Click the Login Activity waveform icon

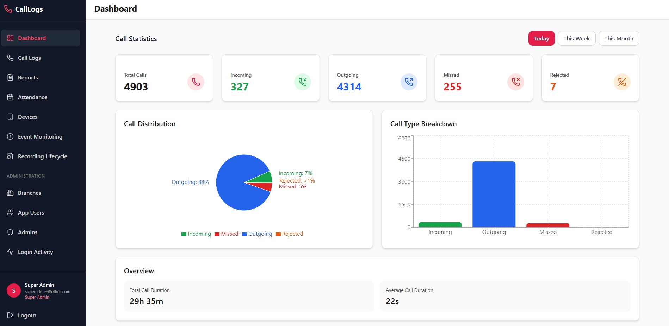click(x=11, y=252)
